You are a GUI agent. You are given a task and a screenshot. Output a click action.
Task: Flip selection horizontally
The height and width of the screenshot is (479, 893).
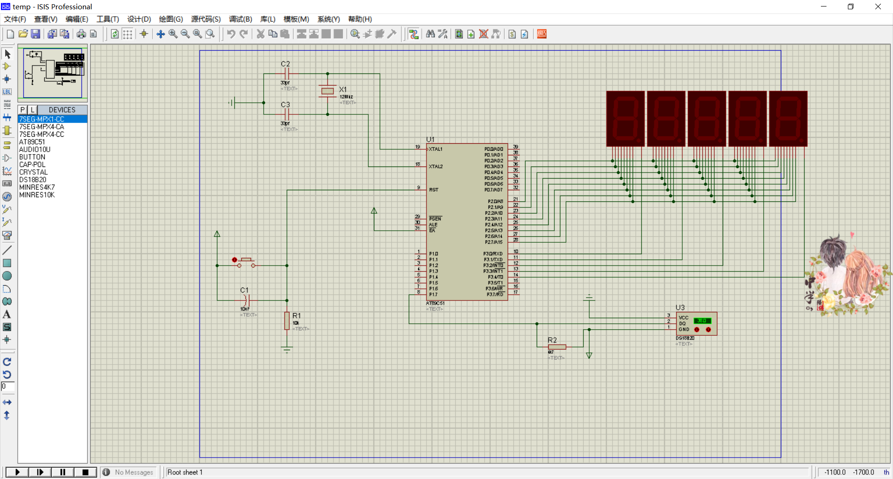7,402
